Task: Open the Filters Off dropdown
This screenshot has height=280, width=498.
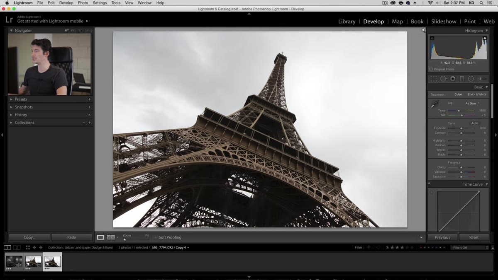Action: click(x=470, y=247)
